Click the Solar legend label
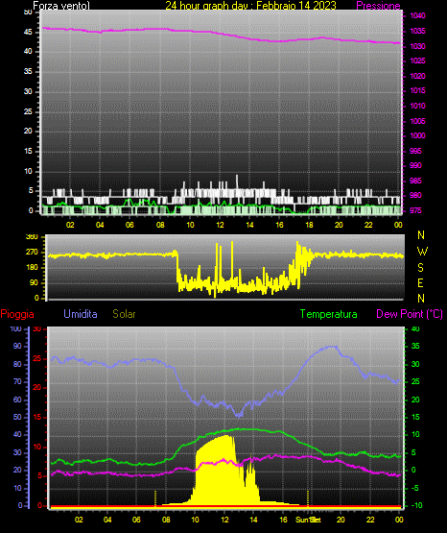447x533 pixels. pos(124,314)
